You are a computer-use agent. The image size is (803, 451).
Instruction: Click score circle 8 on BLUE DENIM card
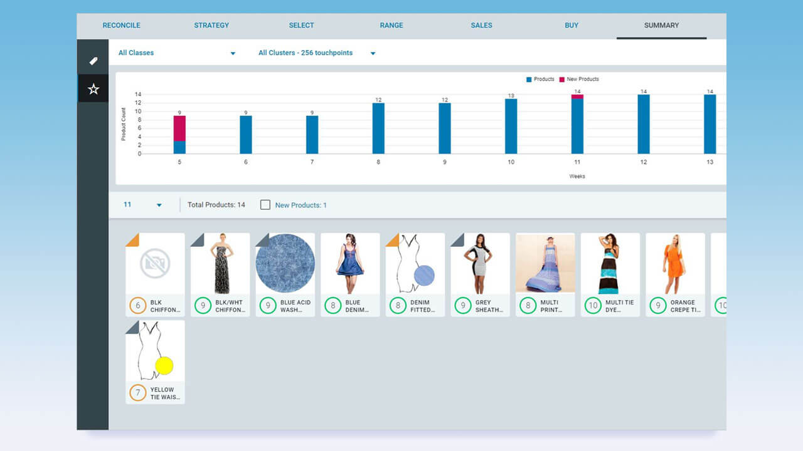pos(332,306)
